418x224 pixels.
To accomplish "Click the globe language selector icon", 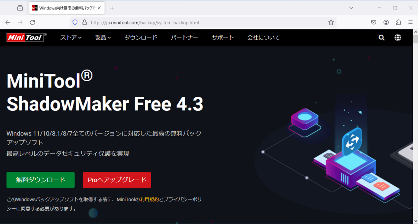I will (398, 38).
